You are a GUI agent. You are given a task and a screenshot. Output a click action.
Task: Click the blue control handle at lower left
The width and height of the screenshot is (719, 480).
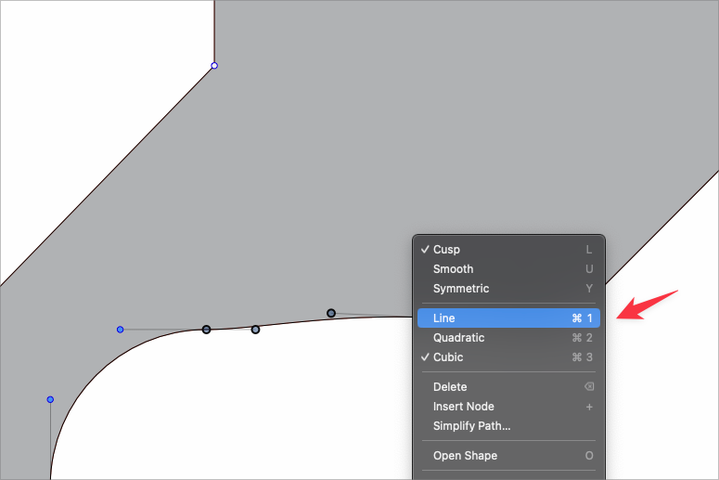50,399
